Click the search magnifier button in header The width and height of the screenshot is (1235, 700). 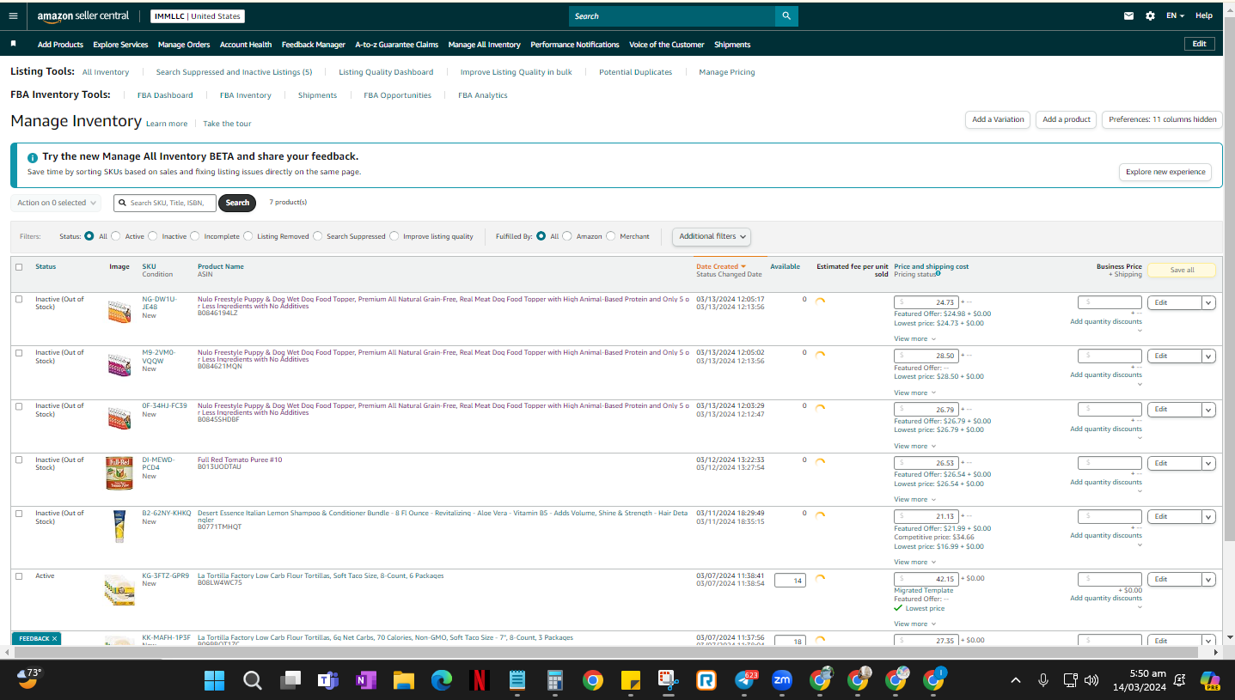click(786, 16)
